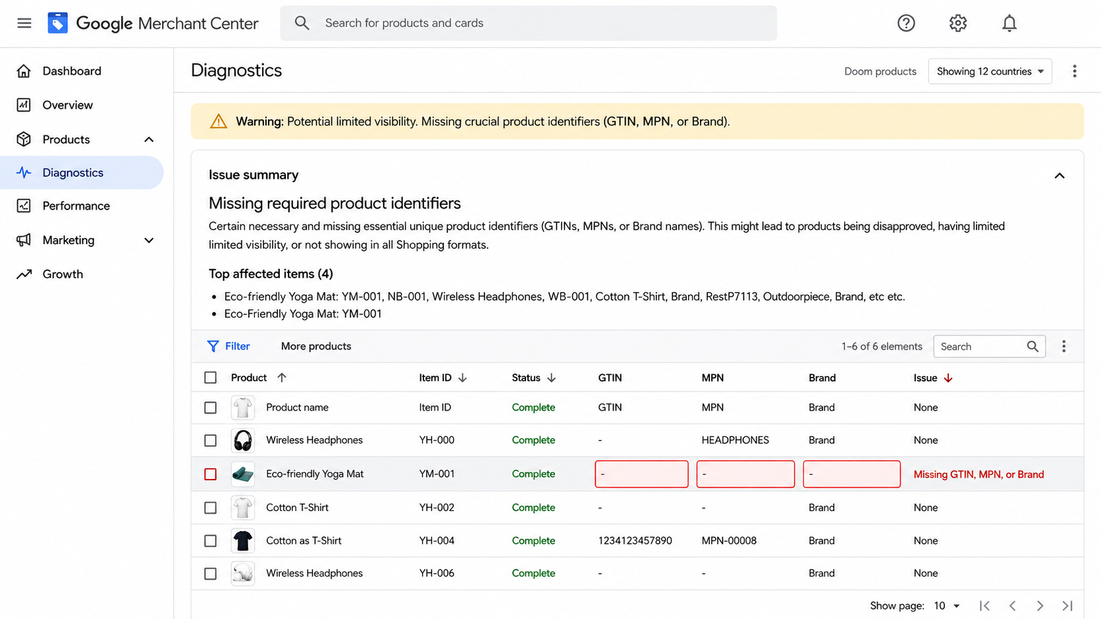The image size is (1101, 619).
Task: Check the Eco-friendly Yoga Mat row checkbox
Action: [x=210, y=474]
